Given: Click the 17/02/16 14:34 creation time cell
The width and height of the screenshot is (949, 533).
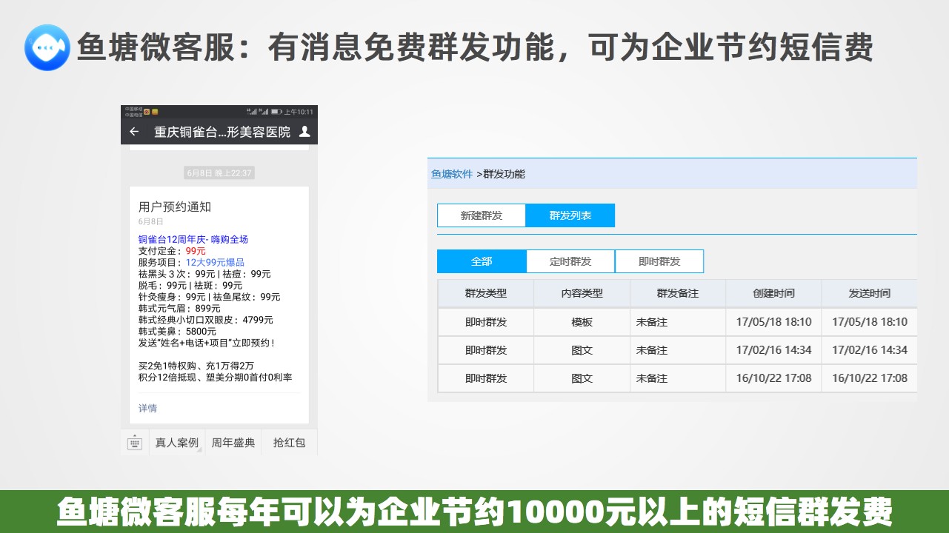Looking at the screenshot, I should point(773,350).
